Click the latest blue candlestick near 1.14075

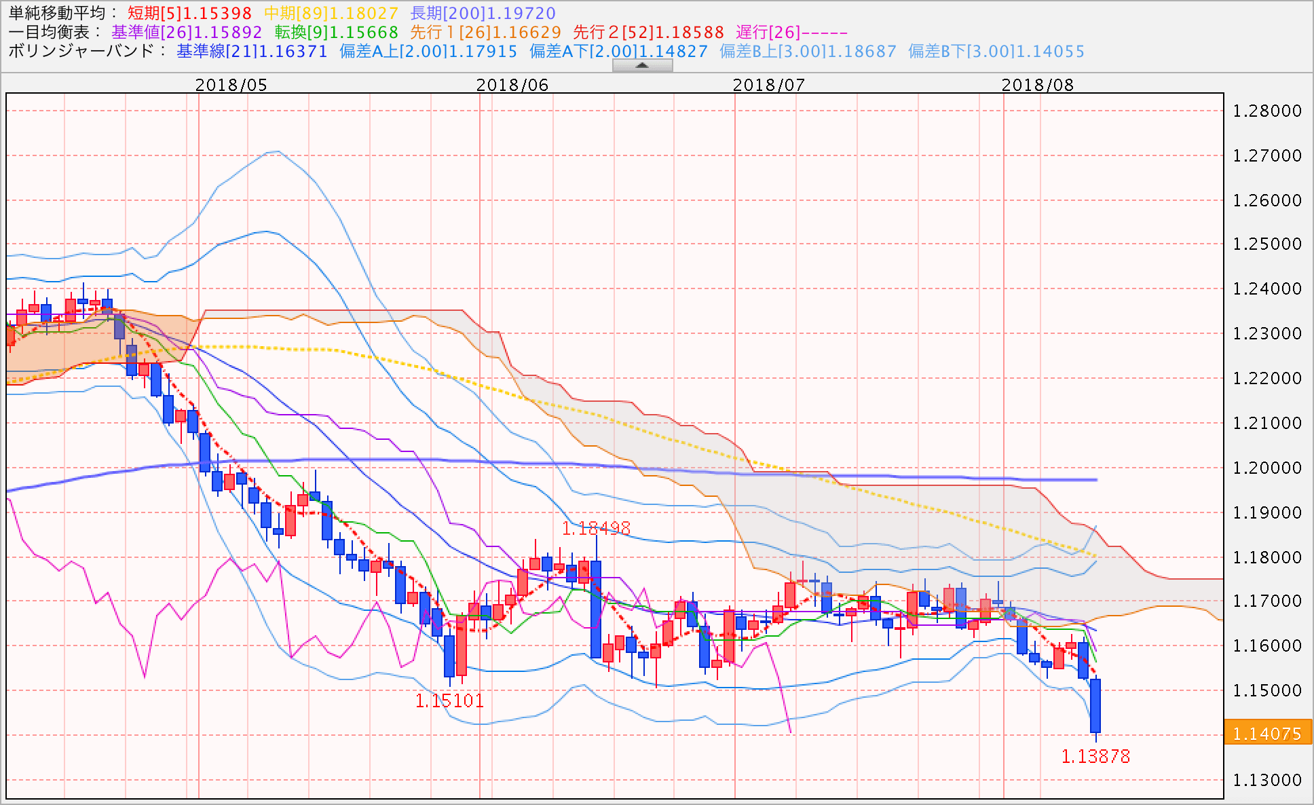tap(1095, 706)
